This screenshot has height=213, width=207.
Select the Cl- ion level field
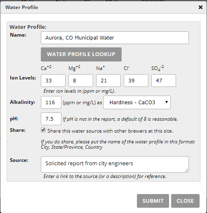tap(136, 81)
